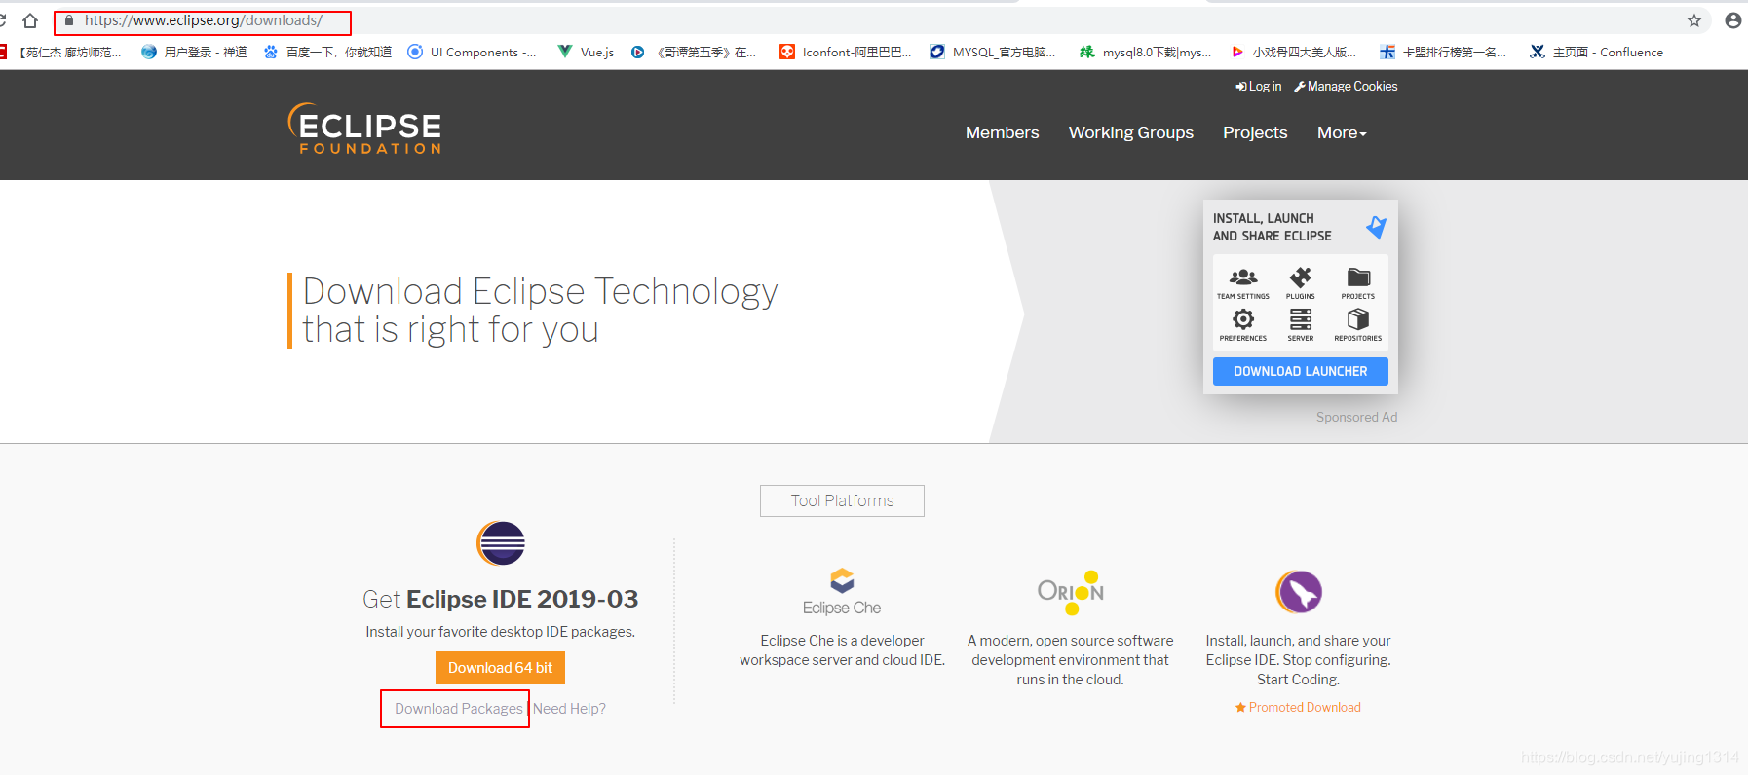Image resolution: width=1748 pixels, height=775 pixels.
Task: Click the Sponsored Ad label
Action: tap(1356, 417)
